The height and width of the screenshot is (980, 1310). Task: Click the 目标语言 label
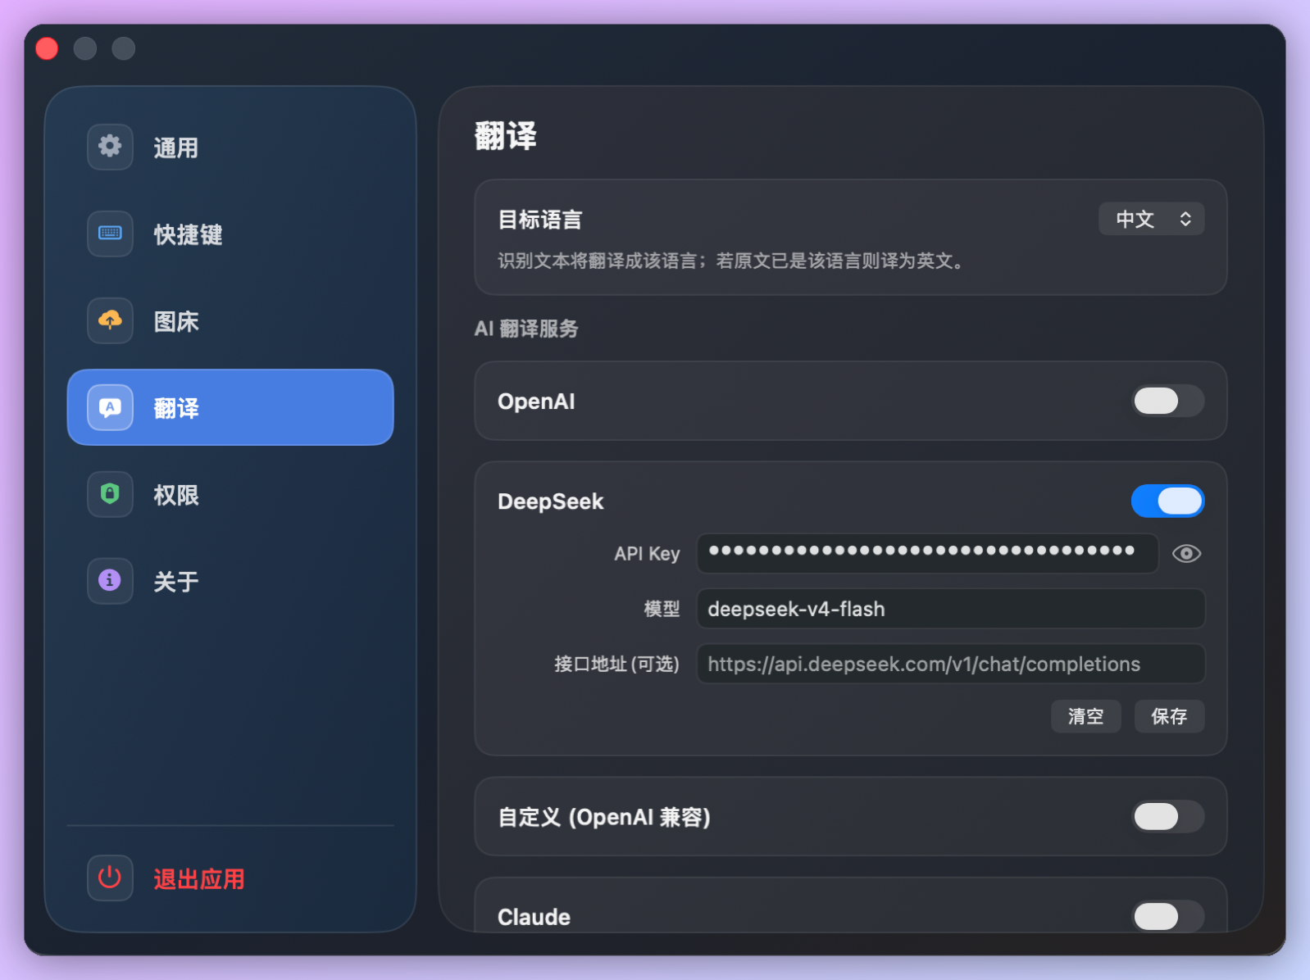tap(540, 220)
